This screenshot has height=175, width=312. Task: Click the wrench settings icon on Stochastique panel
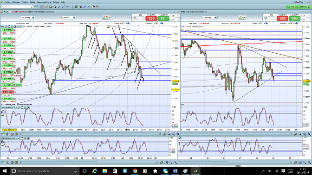[x=19, y=107]
